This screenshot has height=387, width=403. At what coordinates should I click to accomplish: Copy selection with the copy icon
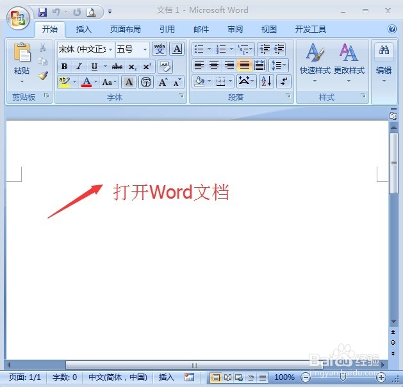click(43, 61)
